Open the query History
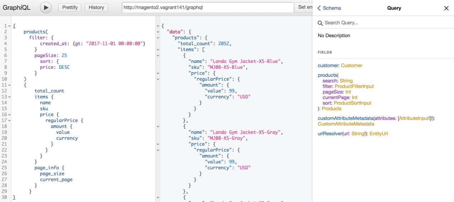This screenshot has height=202, width=454. click(x=96, y=7)
